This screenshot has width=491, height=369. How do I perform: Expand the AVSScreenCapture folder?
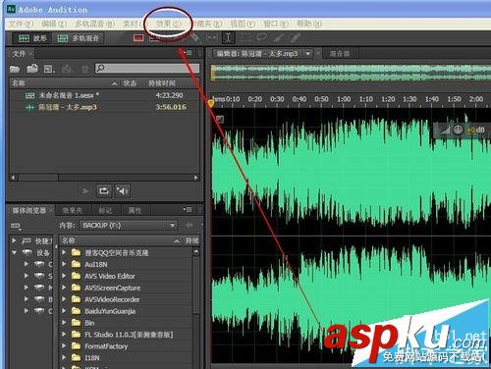pos(64,288)
